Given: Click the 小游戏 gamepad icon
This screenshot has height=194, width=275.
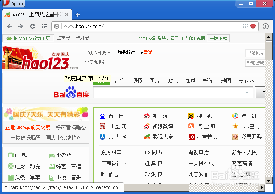Looking at the screenshot, I should [52, 155].
